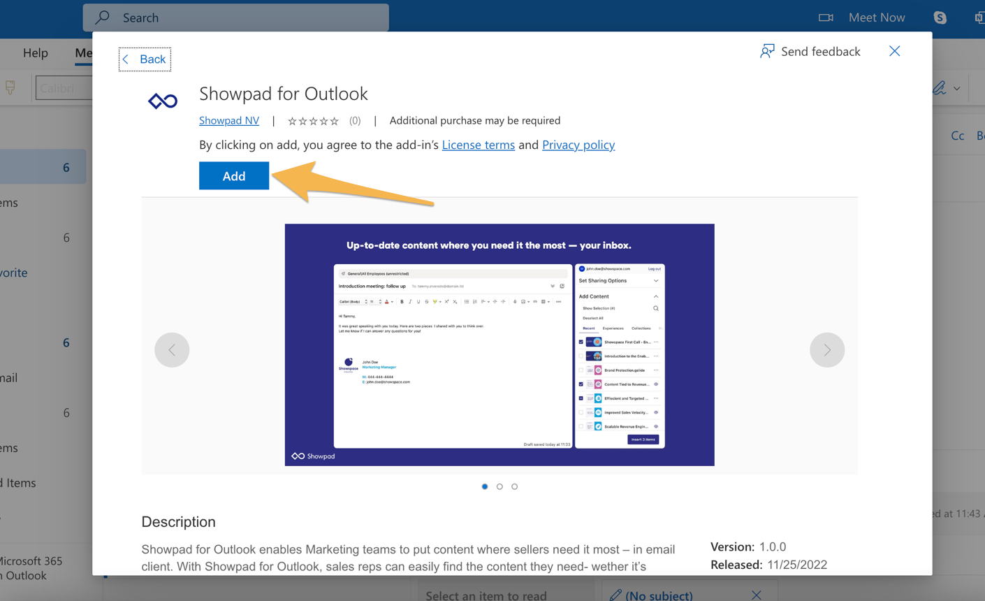Click Send feedback
The image size is (985, 601).
pyautogui.click(x=810, y=51)
